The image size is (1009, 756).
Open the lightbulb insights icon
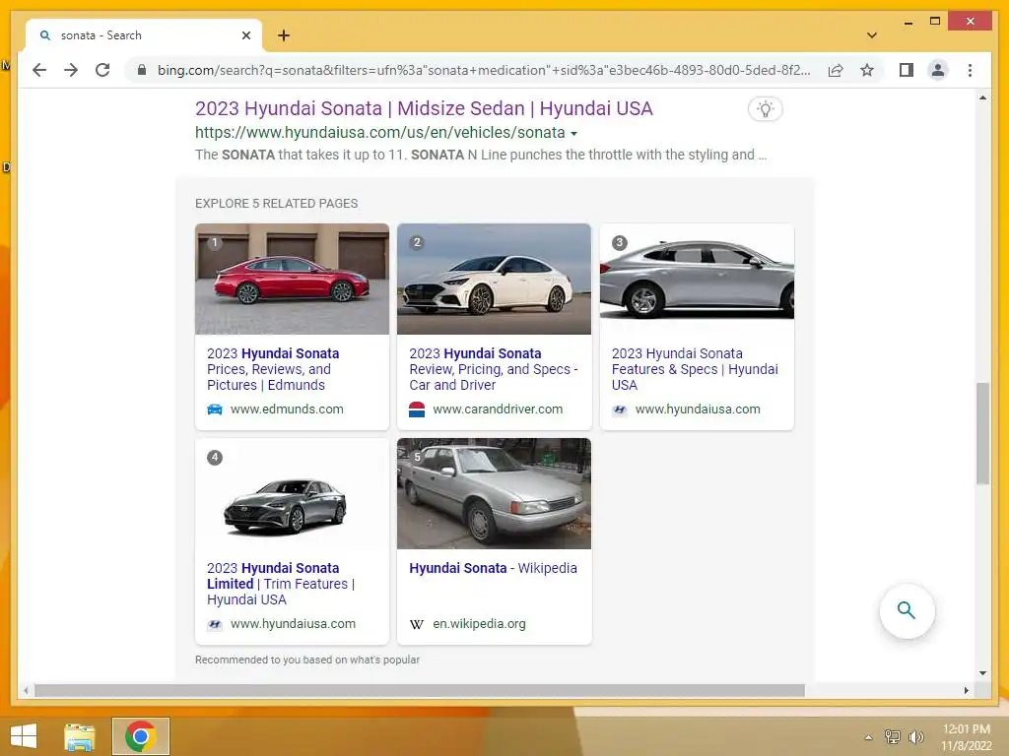coord(765,108)
